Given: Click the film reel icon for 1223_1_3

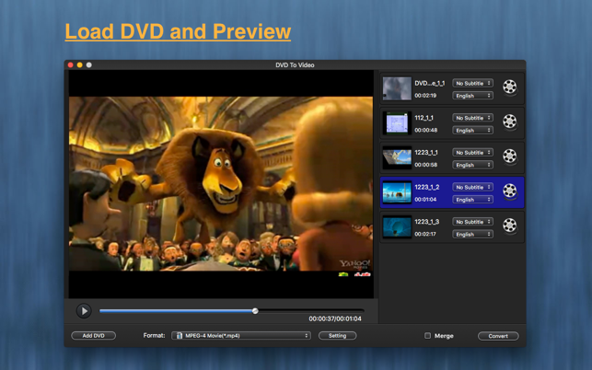Looking at the screenshot, I should [x=510, y=225].
